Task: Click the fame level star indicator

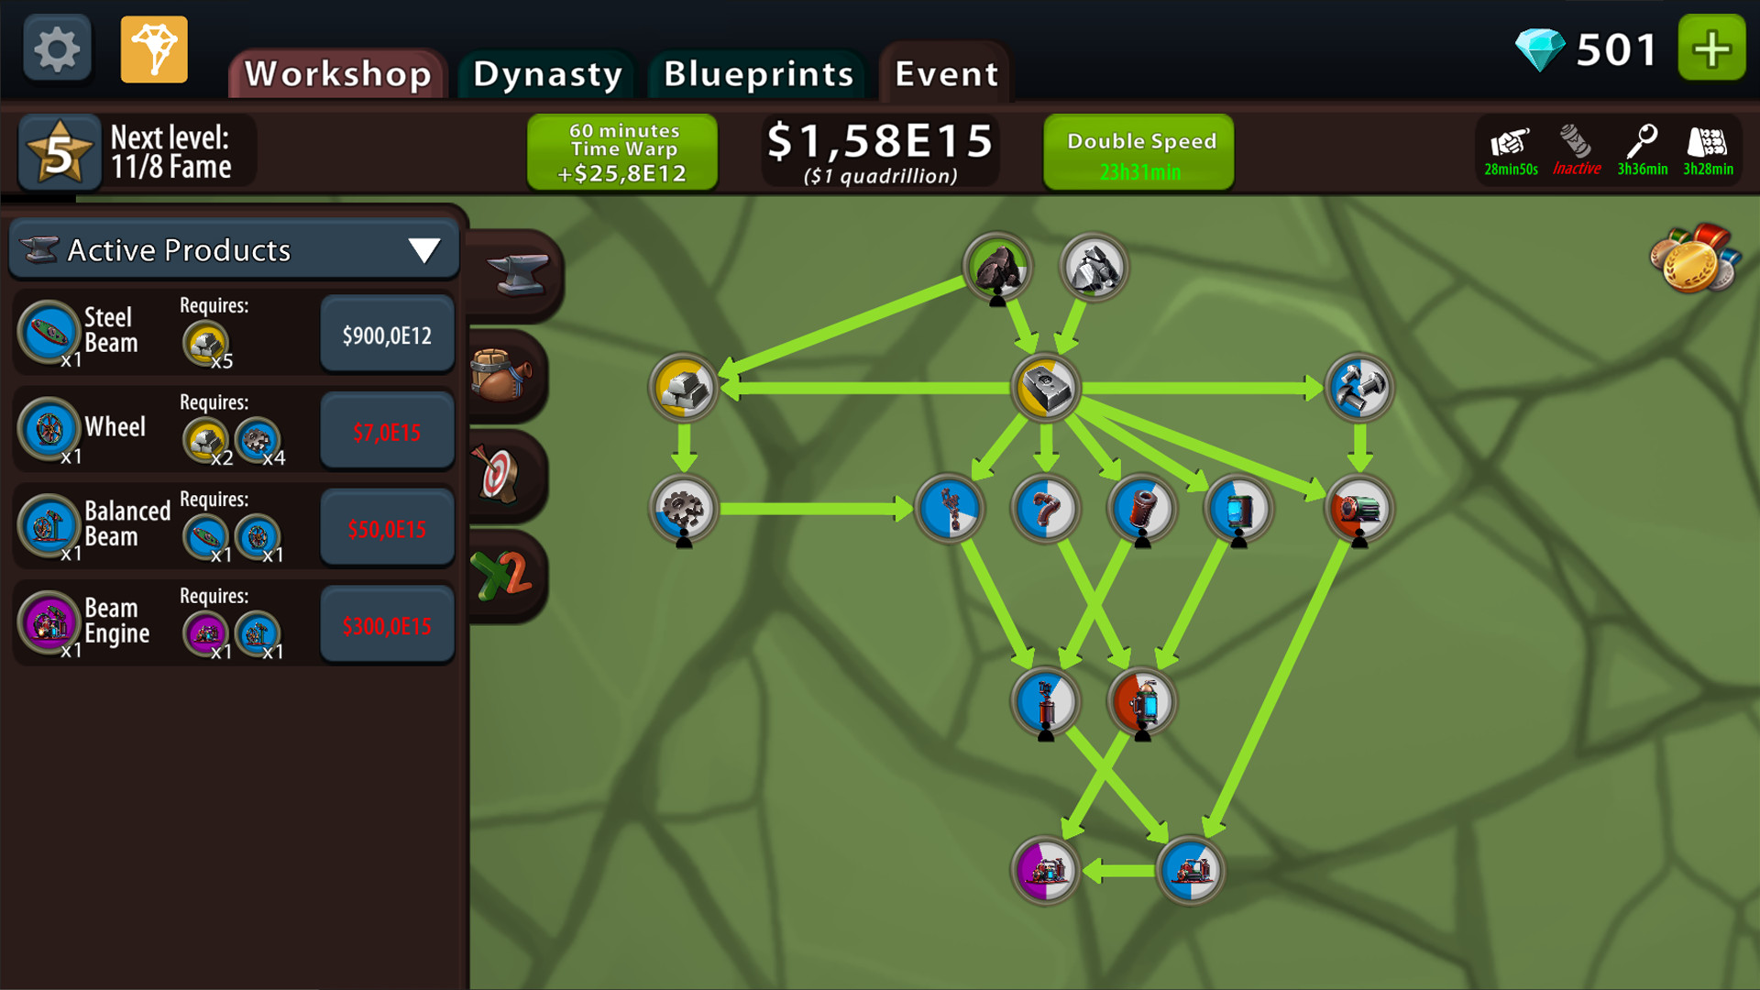Action: coord(61,151)
